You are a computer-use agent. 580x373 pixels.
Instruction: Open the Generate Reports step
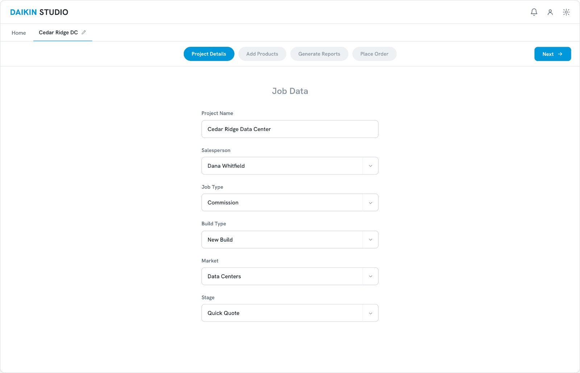[319, 54]
